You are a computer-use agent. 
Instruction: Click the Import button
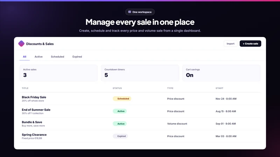pos(230,44)
